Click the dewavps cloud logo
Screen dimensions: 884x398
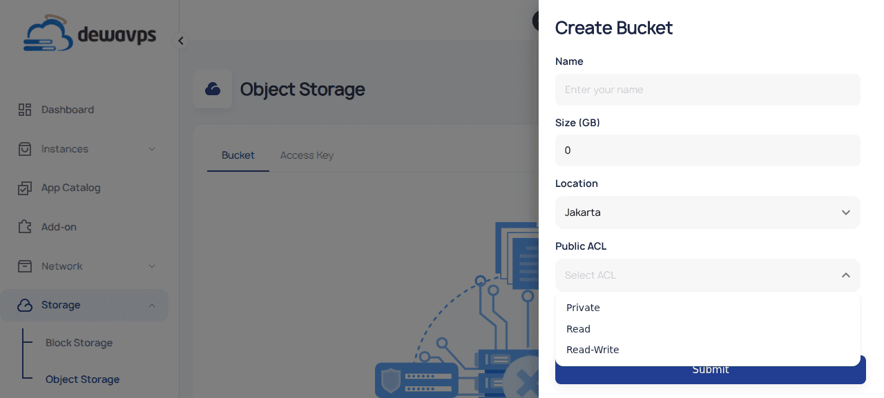coord(48,34)
